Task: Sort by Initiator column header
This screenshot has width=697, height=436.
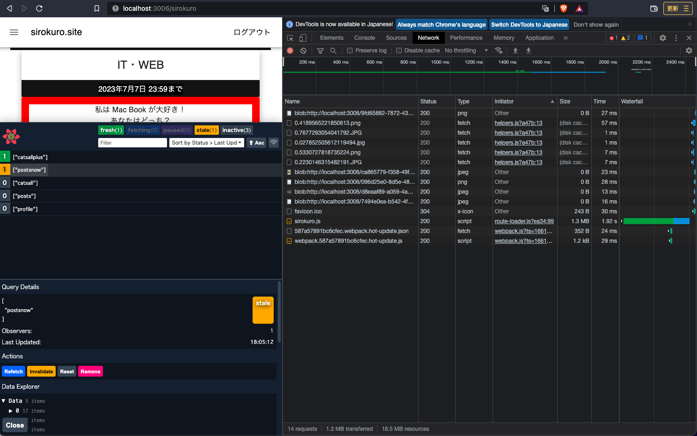Action: pos(524,102)
